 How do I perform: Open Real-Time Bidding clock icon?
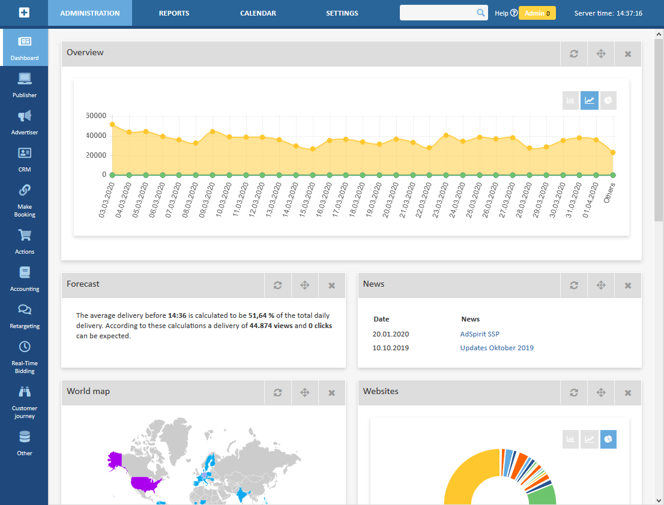pyautogui.click(x=25, y=347)
